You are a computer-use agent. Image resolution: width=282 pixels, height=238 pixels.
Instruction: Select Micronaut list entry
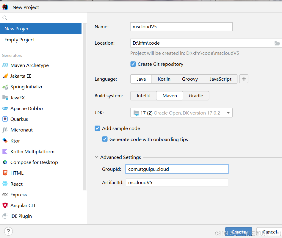[x=41, y=130]
